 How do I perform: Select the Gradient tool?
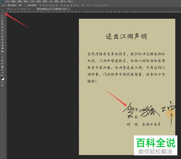click(2, 45)
